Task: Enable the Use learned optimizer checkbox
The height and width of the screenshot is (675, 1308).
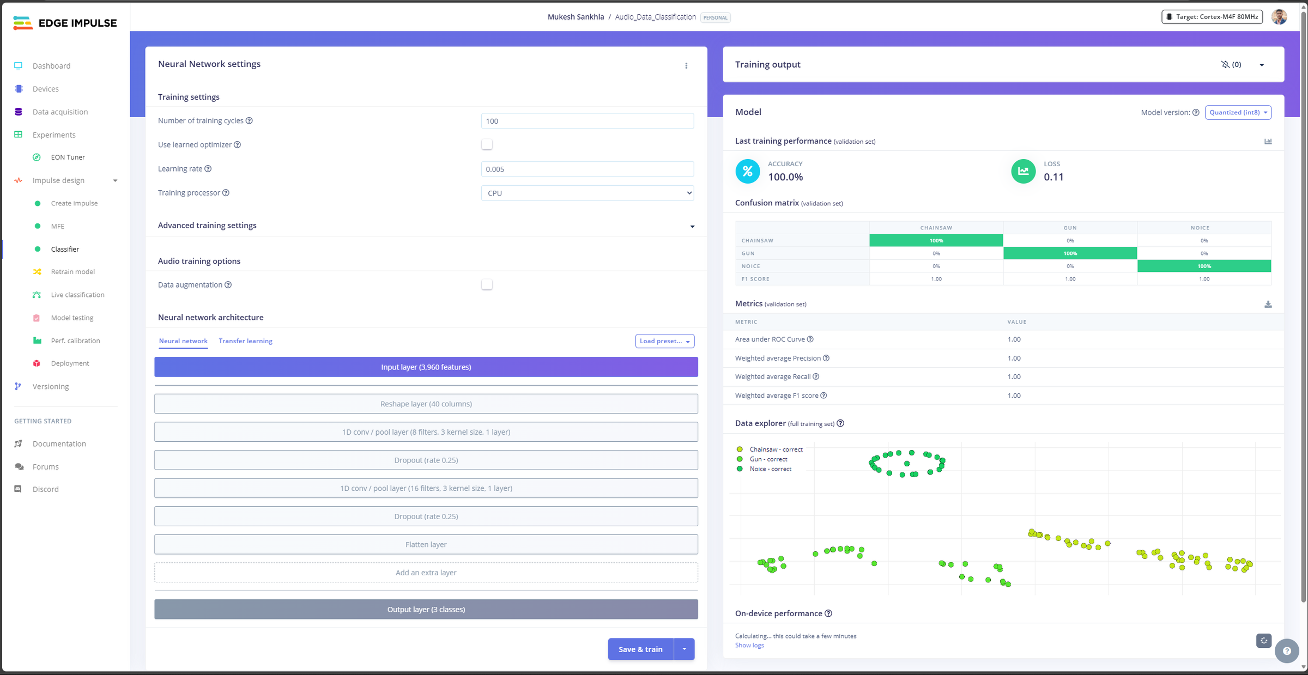Action: coord(487,144)
